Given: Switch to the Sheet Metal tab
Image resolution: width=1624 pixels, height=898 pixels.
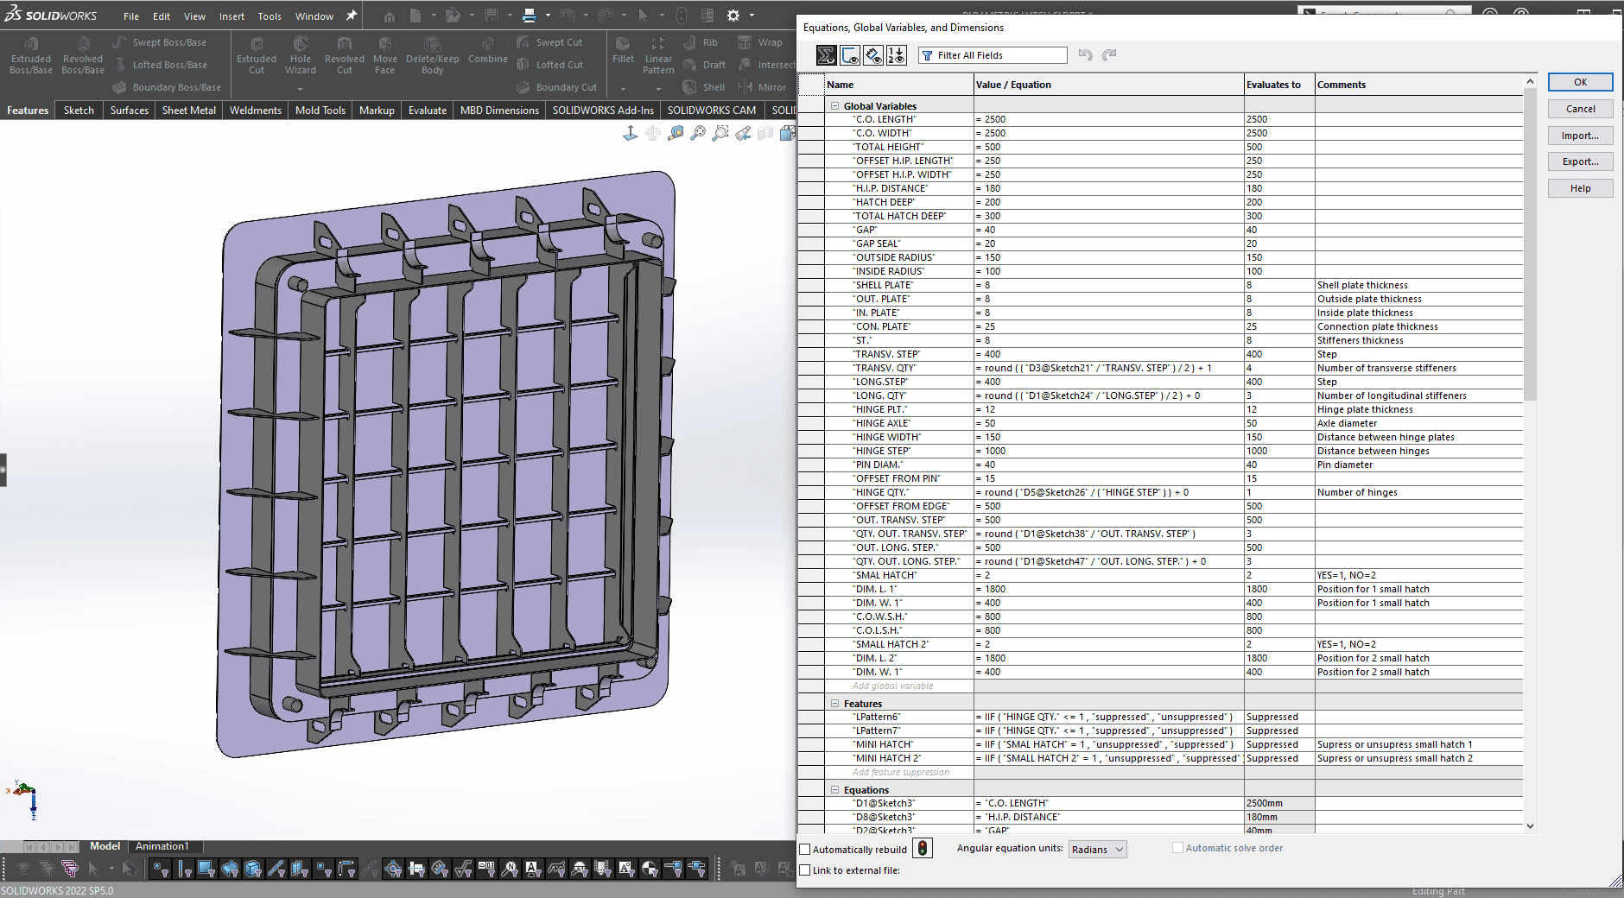Looking at the screenshot, I should (x=188, y=111).
